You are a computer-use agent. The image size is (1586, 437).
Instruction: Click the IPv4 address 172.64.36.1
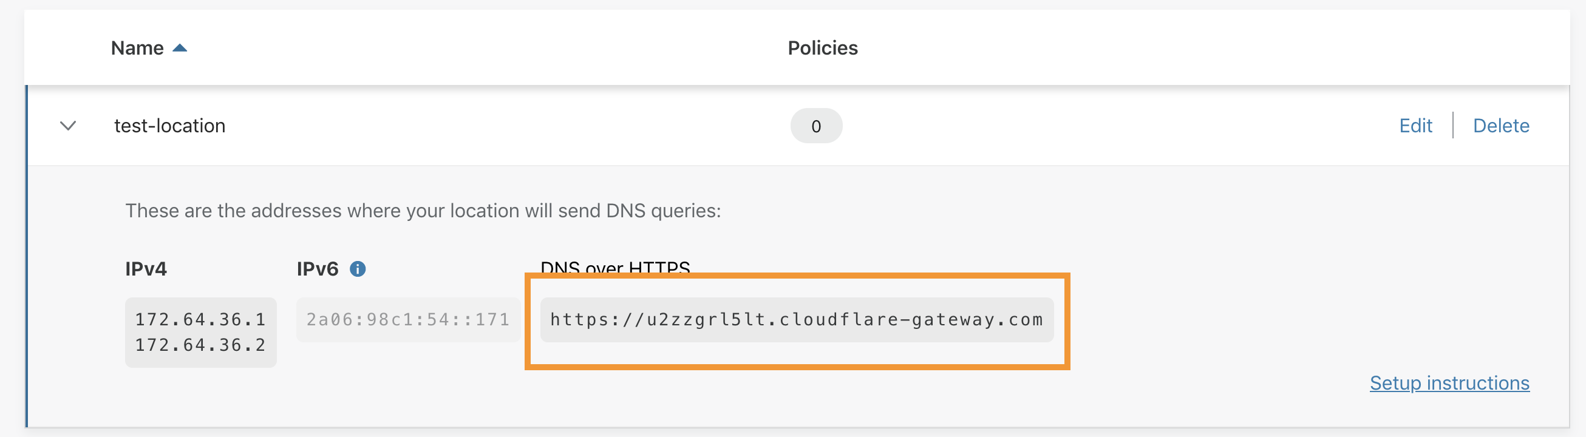pyautogui.click(x=200, y=319)
